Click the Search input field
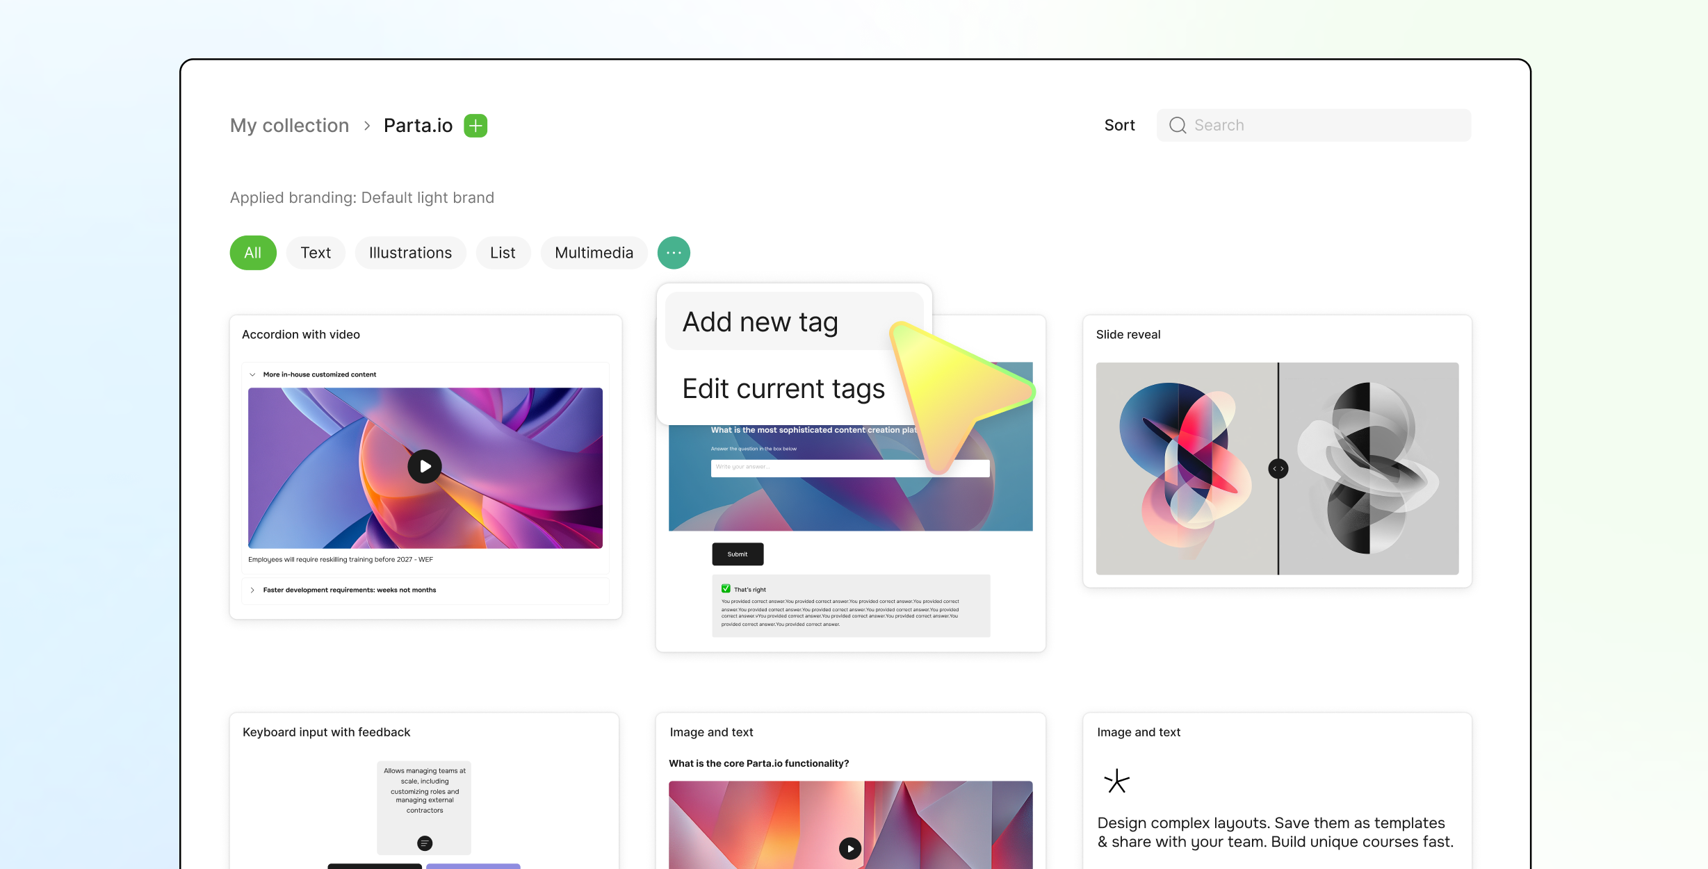 [1314, 125]
